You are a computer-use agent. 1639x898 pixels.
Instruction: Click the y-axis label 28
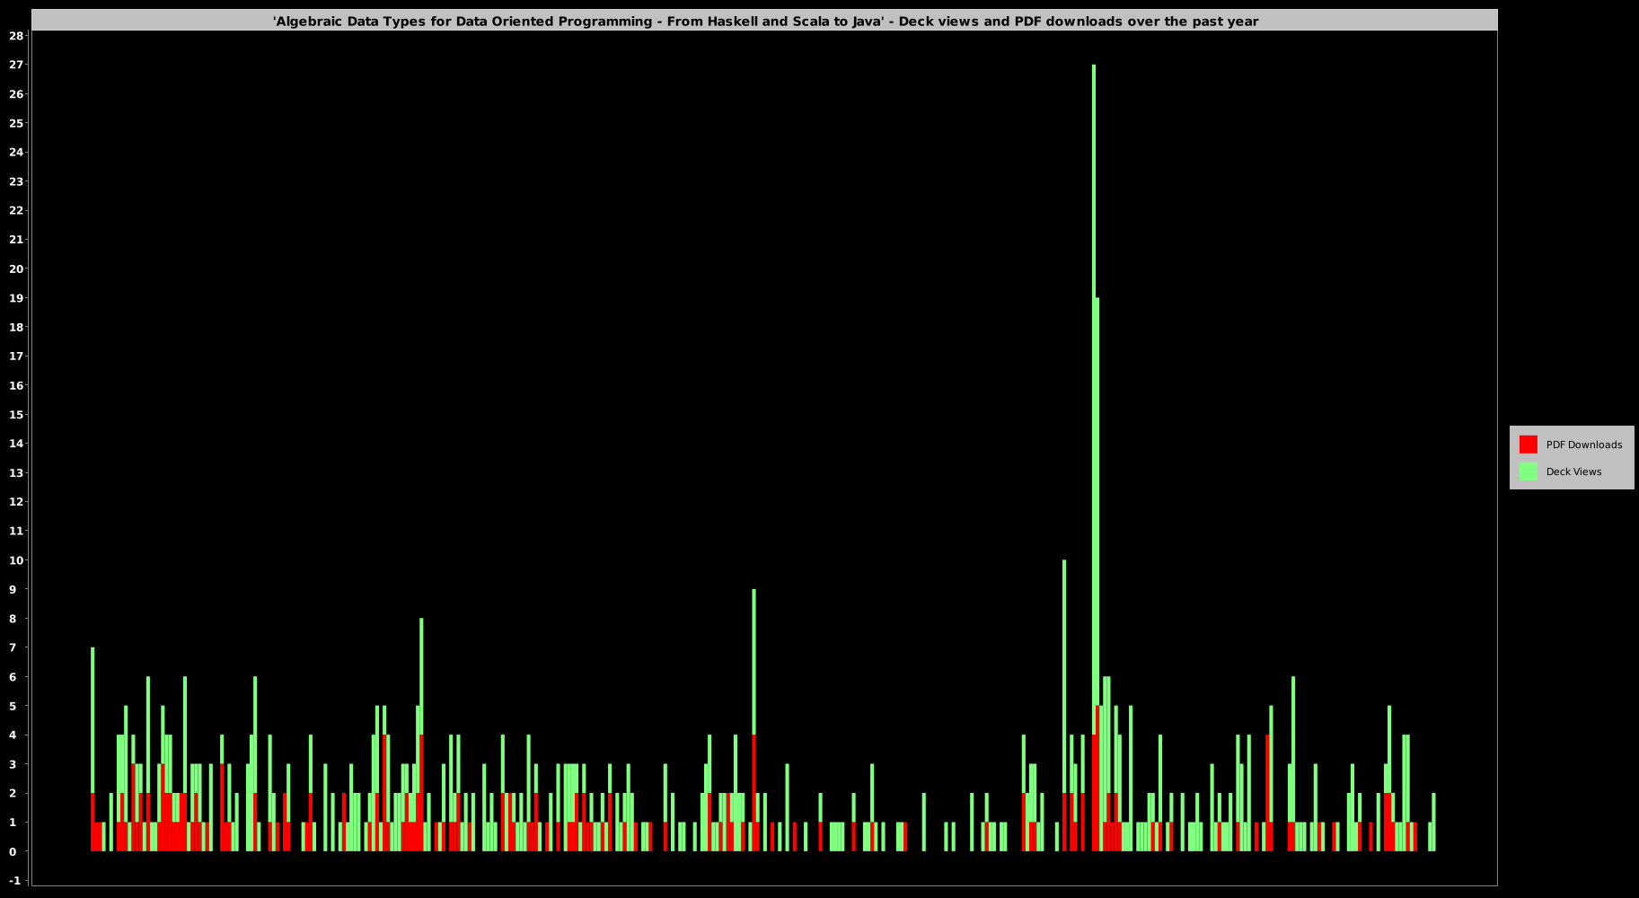16,36
